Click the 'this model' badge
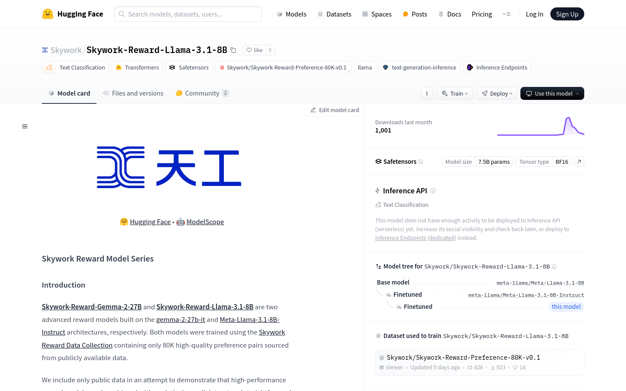 566,307
